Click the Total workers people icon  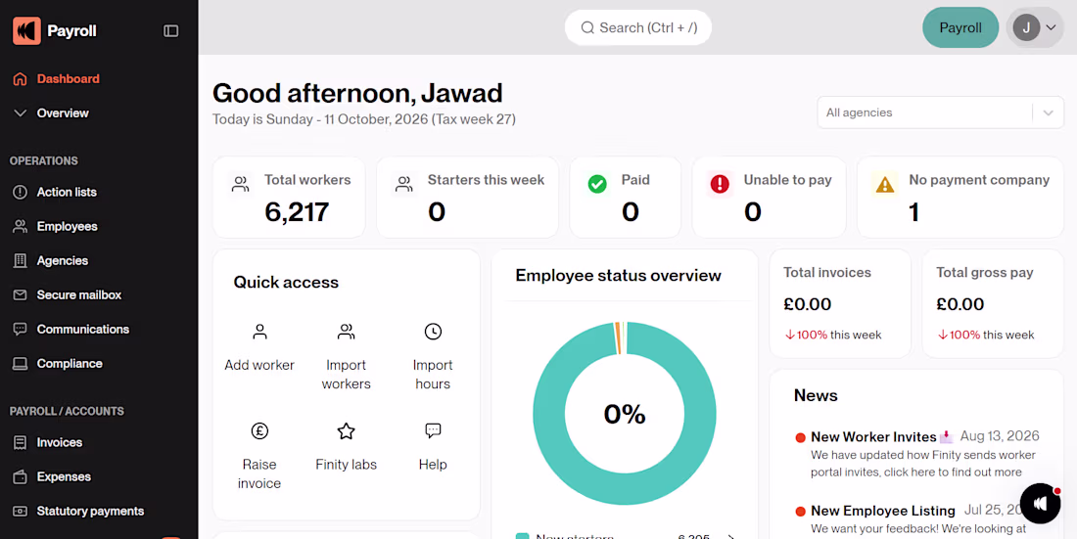click(241, 184)
